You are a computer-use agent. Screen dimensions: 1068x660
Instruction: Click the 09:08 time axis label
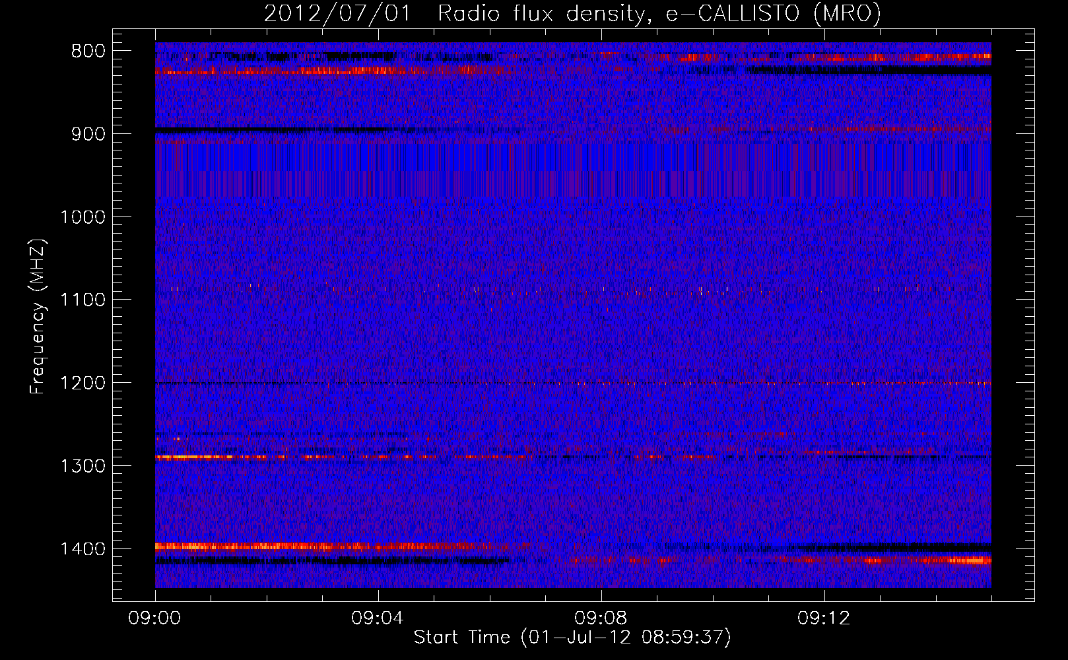click(x=601, y=618)
